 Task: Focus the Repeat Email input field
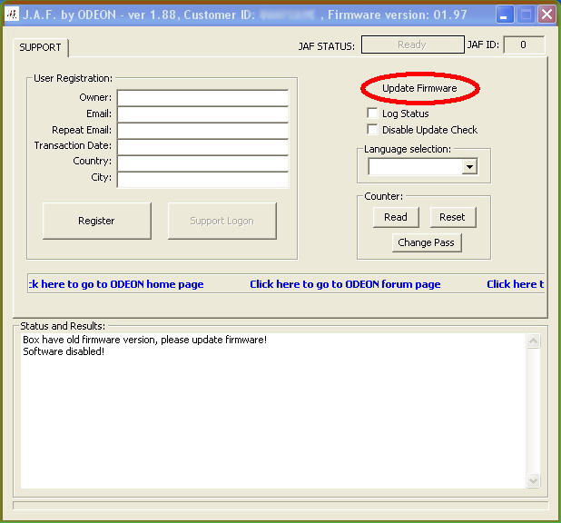[202, 131]
